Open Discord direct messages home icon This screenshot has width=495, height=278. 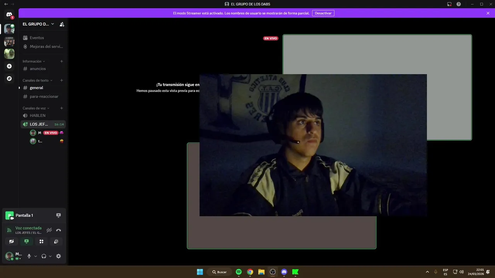point(9,15)
